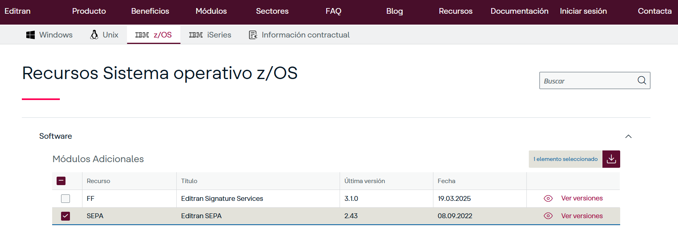
Task: Open the Información contractual tab
Action: pyautogui.click(x=305, y=35)
